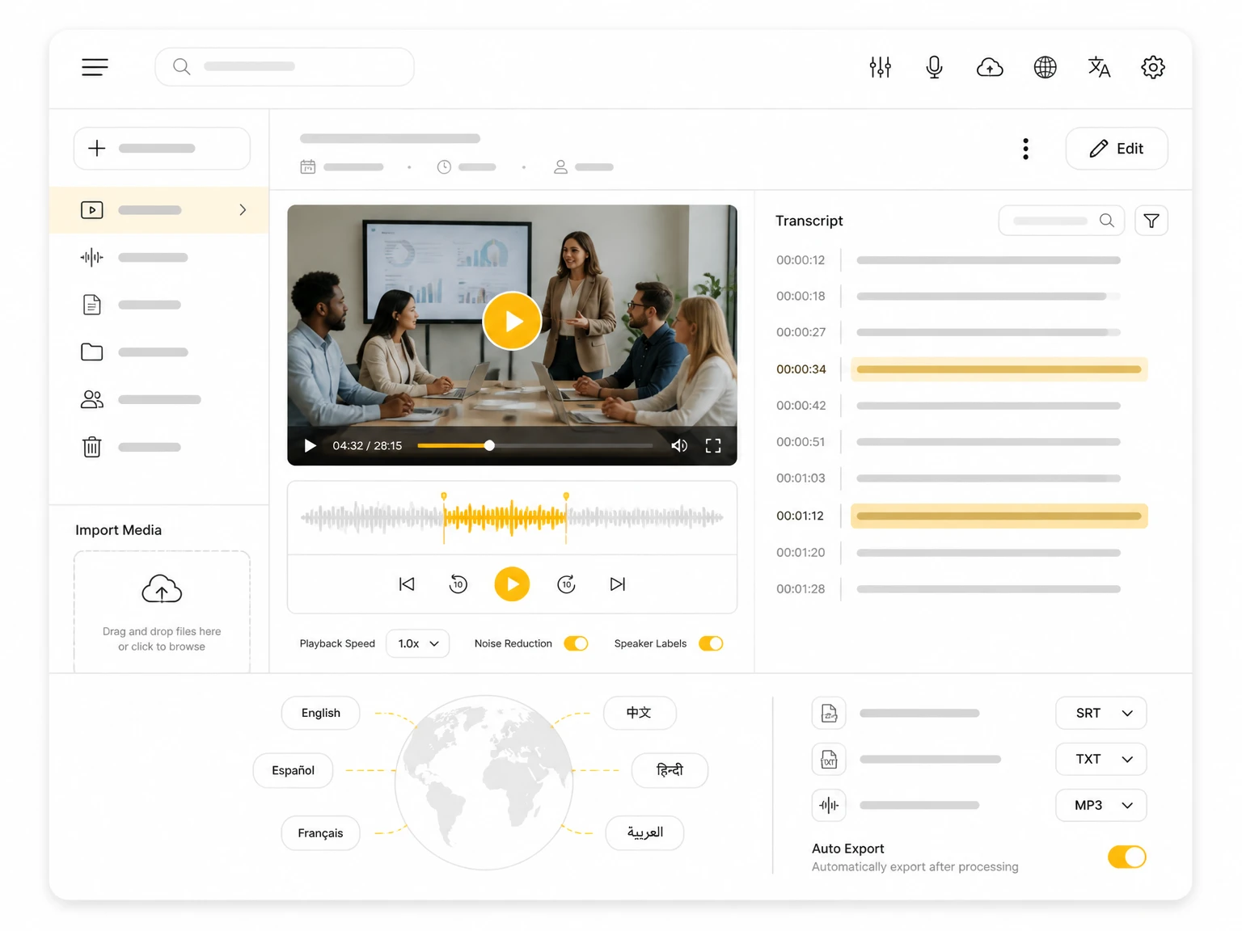This screenshot has height=931, width=1242.
Task: Open the globe language icon
Action: pyautogui.click(x=1045, y=67)
